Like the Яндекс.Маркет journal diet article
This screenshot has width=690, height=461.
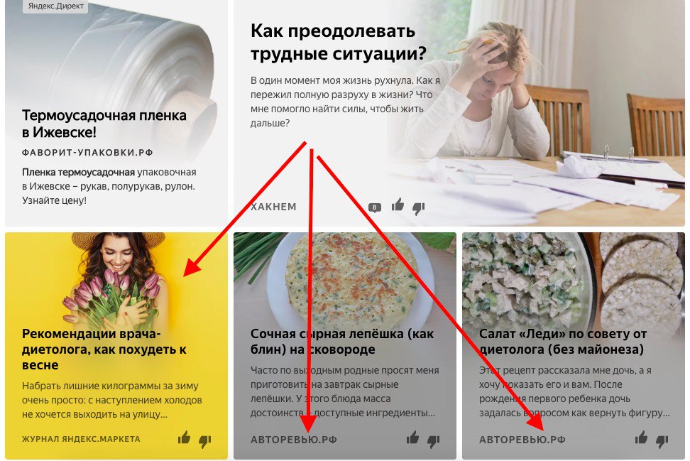[184, 438]
